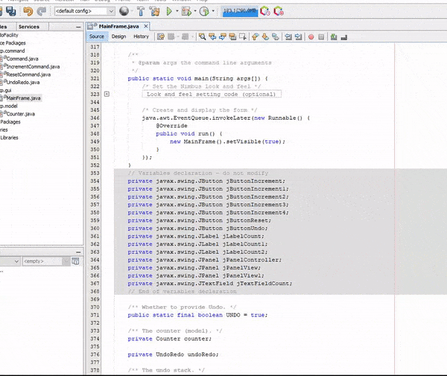Switch to the Design view
The width and height of the screenshot is (447, 376).
coord(118,36)
